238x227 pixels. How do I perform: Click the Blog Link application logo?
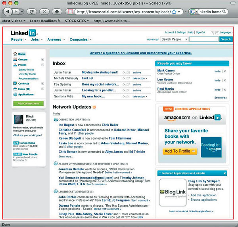(173, 192)
